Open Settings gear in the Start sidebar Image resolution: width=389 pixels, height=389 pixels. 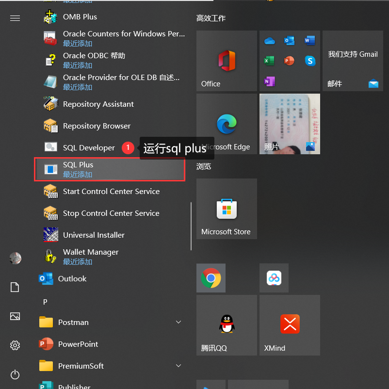pos(15,345)
